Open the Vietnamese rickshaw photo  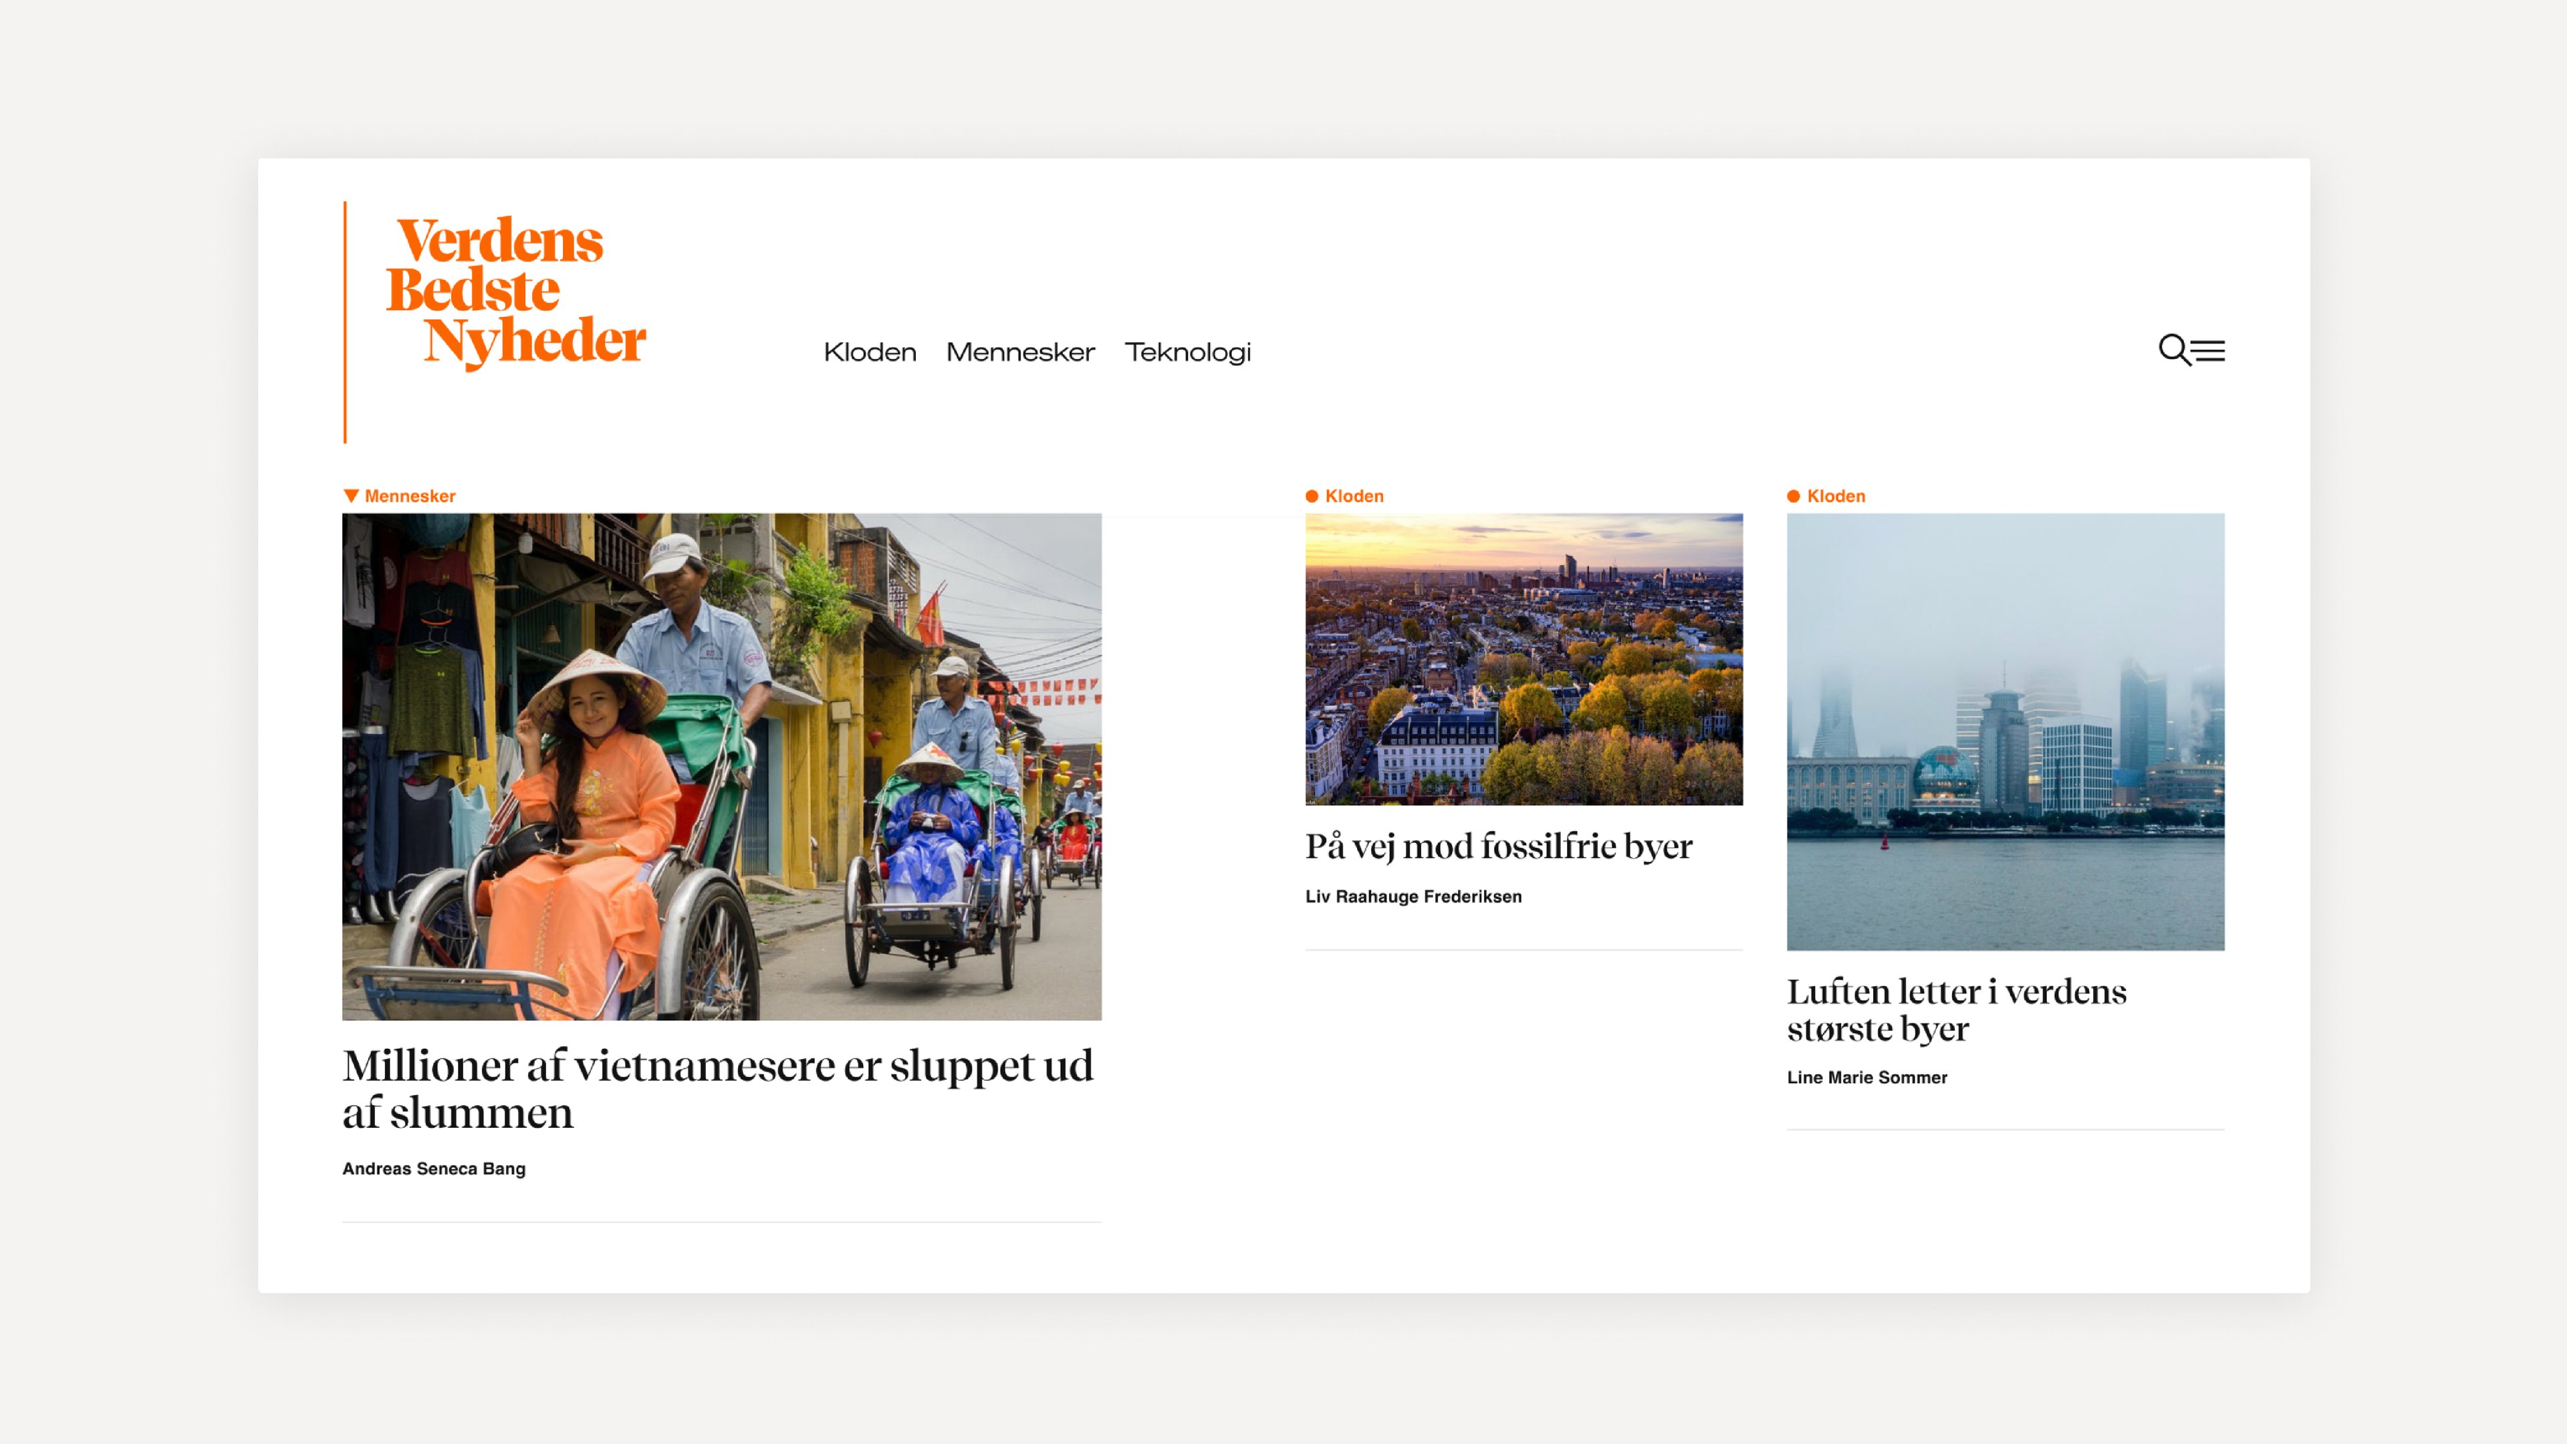(721, 766)
